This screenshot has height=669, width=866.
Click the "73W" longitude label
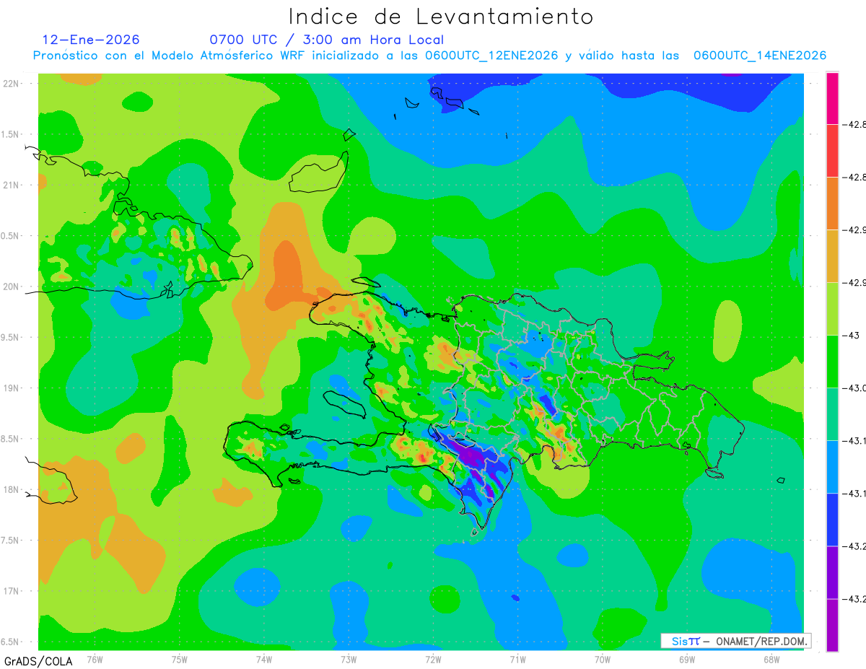pos(349,659)
